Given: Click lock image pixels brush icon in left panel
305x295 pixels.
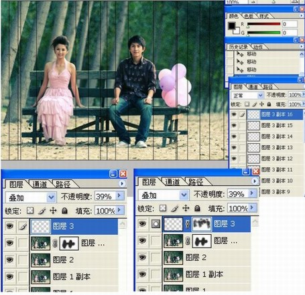Looking at the screenshot, I should point(42,210).
